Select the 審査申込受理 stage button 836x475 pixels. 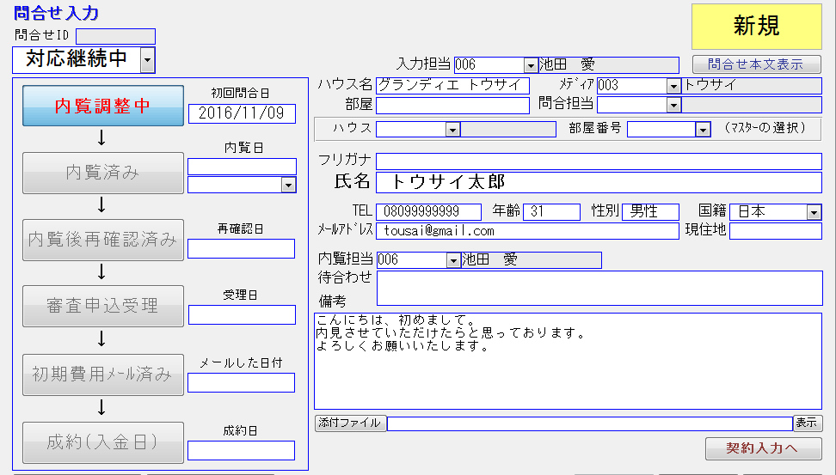(102, 306)
